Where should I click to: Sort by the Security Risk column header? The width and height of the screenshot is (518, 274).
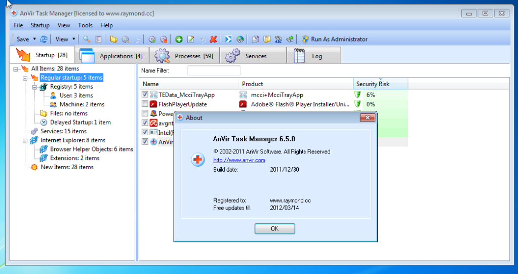point(381,84)
